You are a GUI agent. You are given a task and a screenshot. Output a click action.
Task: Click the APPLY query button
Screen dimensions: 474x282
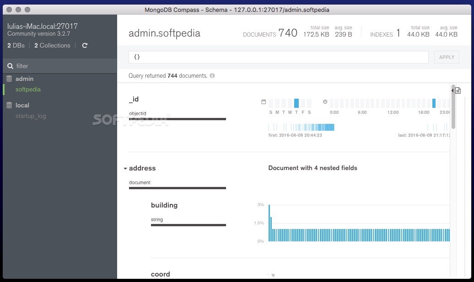tap(447, 57)
